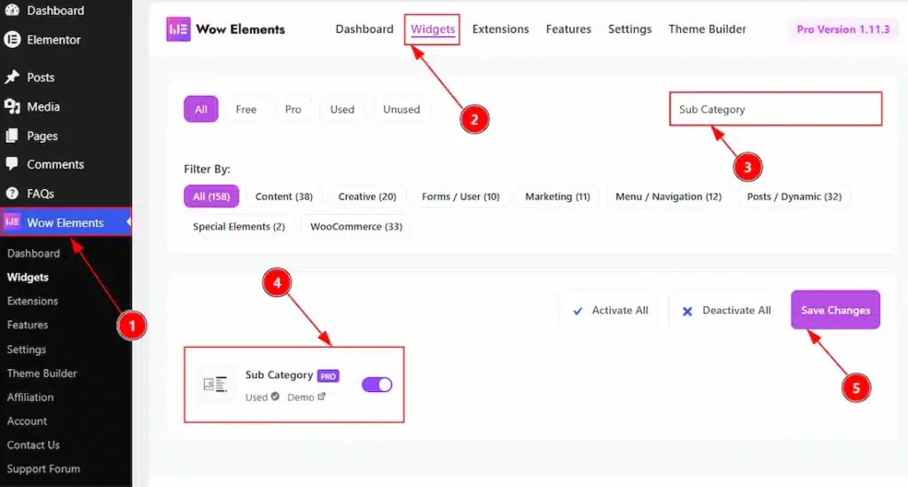The image size is (908, 487).
Task: Open Comments in the WordPress sidebar
Action: 56,164
